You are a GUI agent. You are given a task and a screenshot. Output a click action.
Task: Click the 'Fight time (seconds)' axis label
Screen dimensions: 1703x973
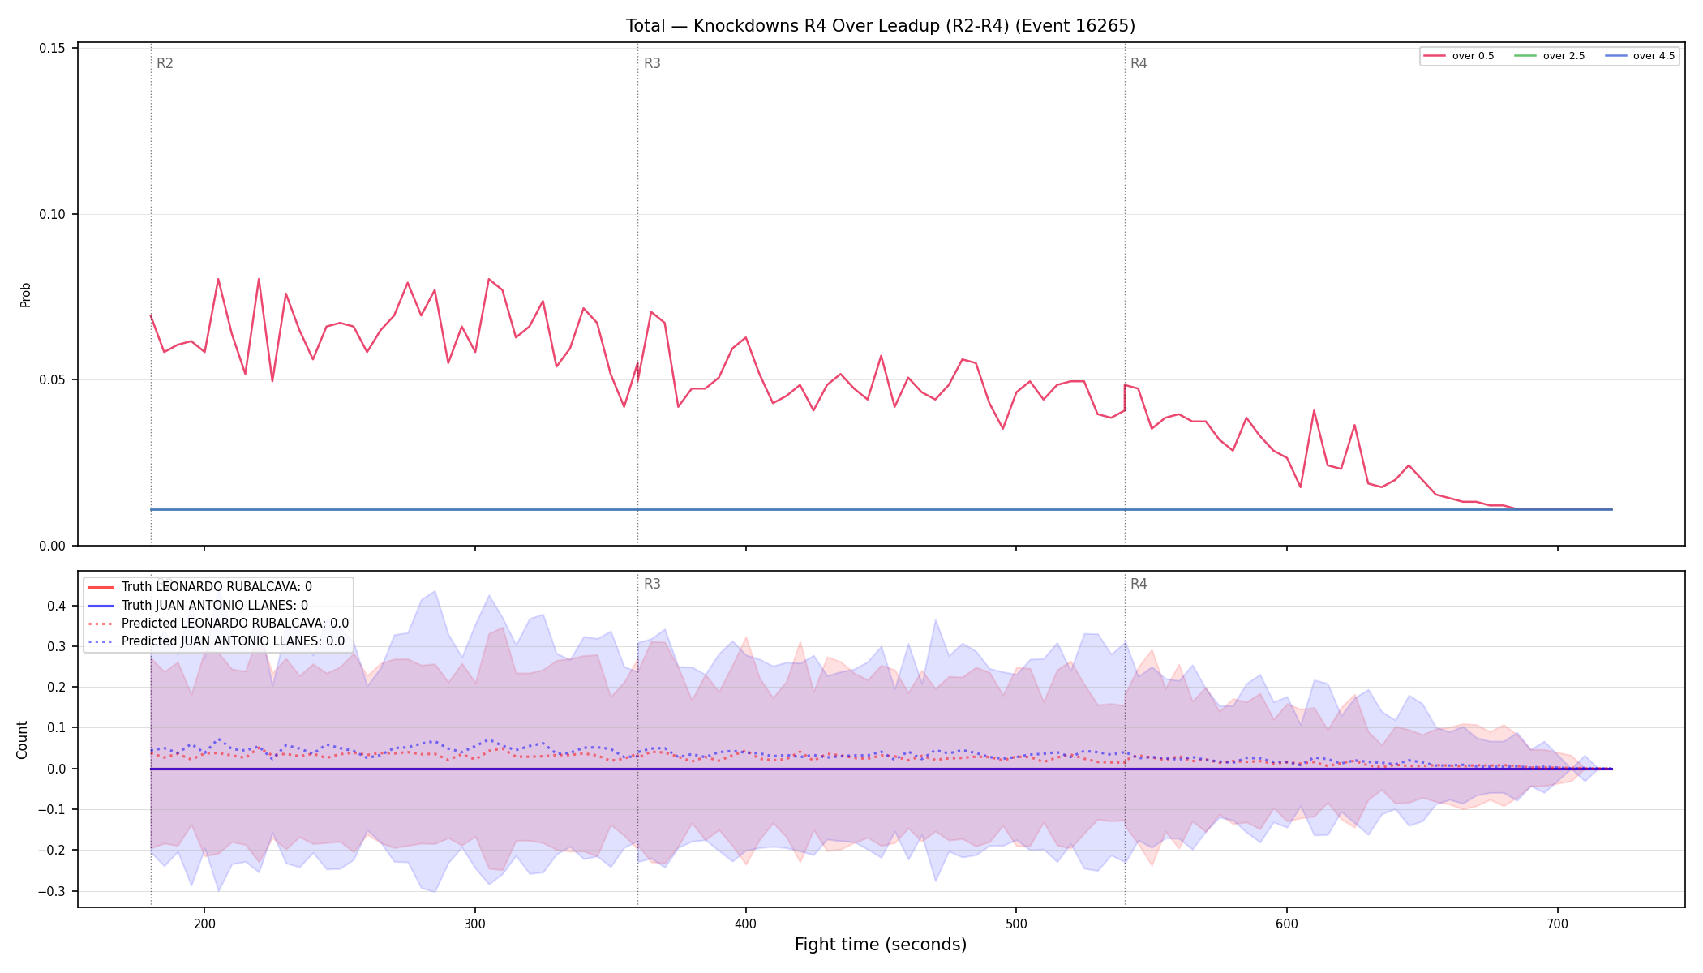tap(881, 945)
